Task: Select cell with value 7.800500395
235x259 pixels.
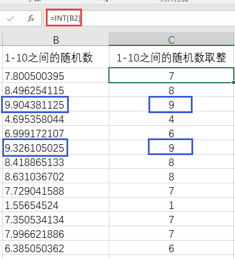Action: click(x=56, y=76)
